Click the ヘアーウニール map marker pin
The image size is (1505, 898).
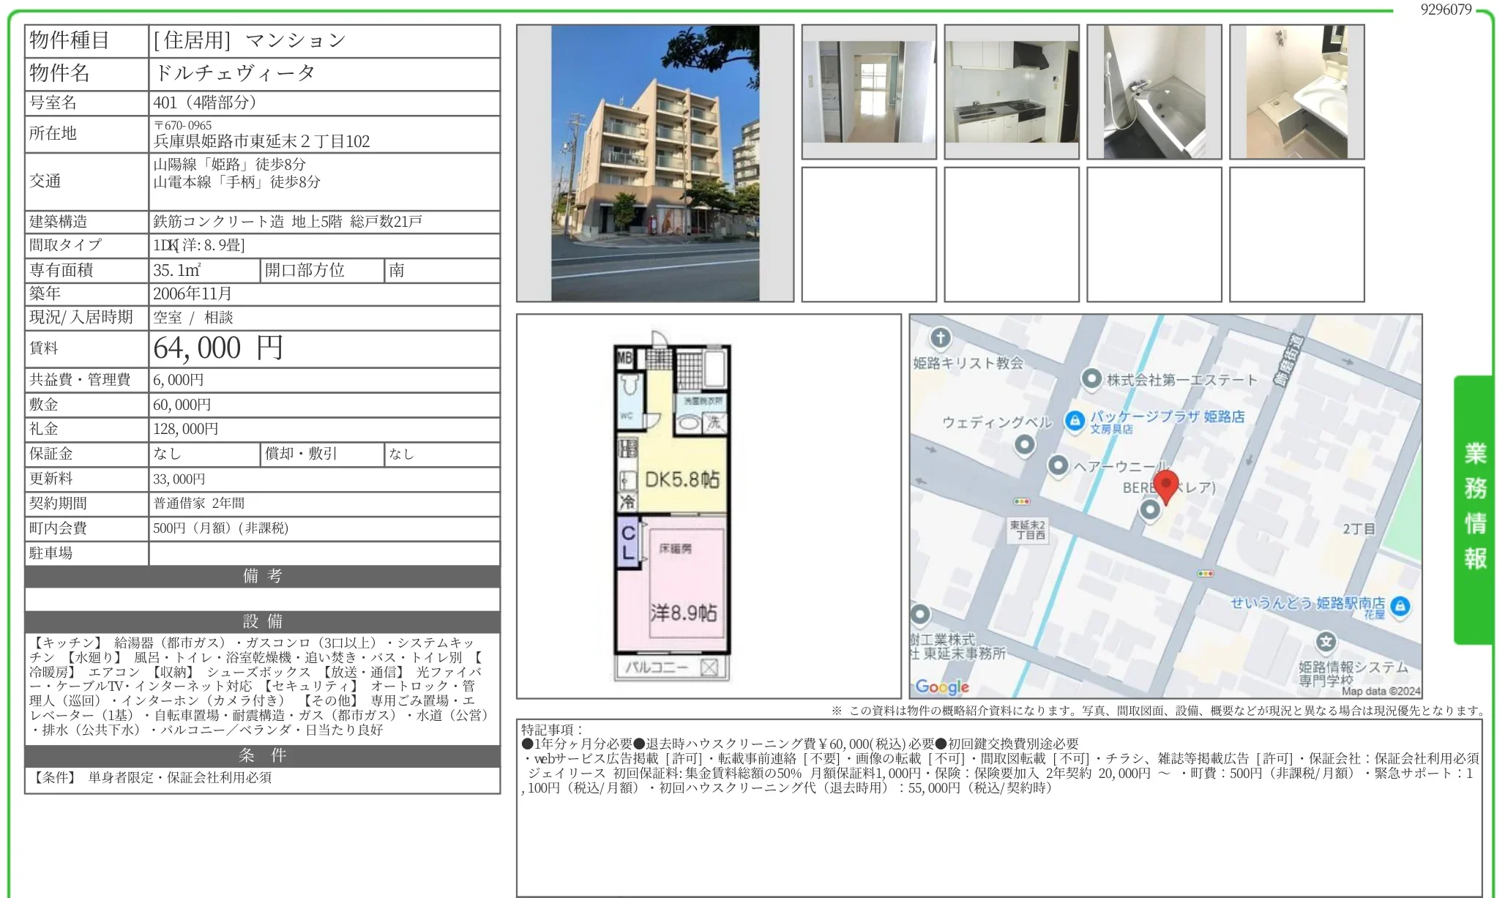pos(1058,465)
